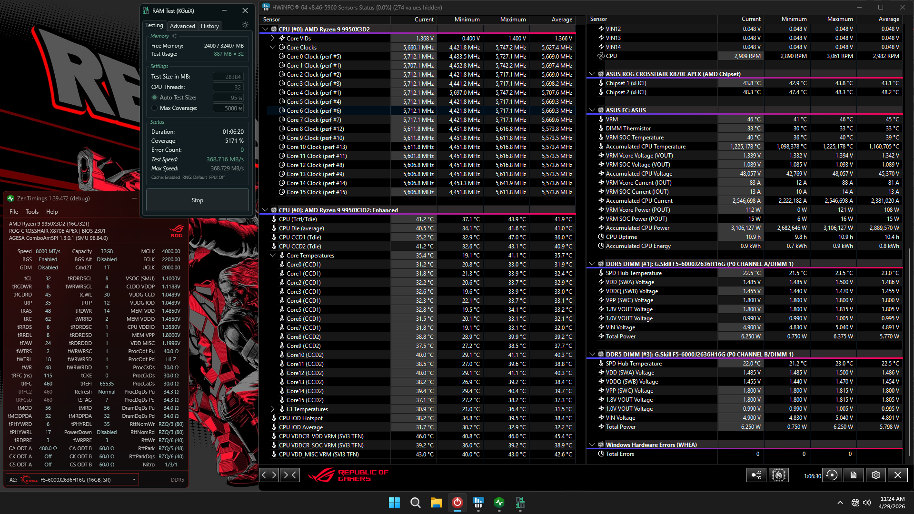Viewport: 914px width, 514px height.
Task: Open HWiNFO sensor settings gear
Action: pos(876,475)
